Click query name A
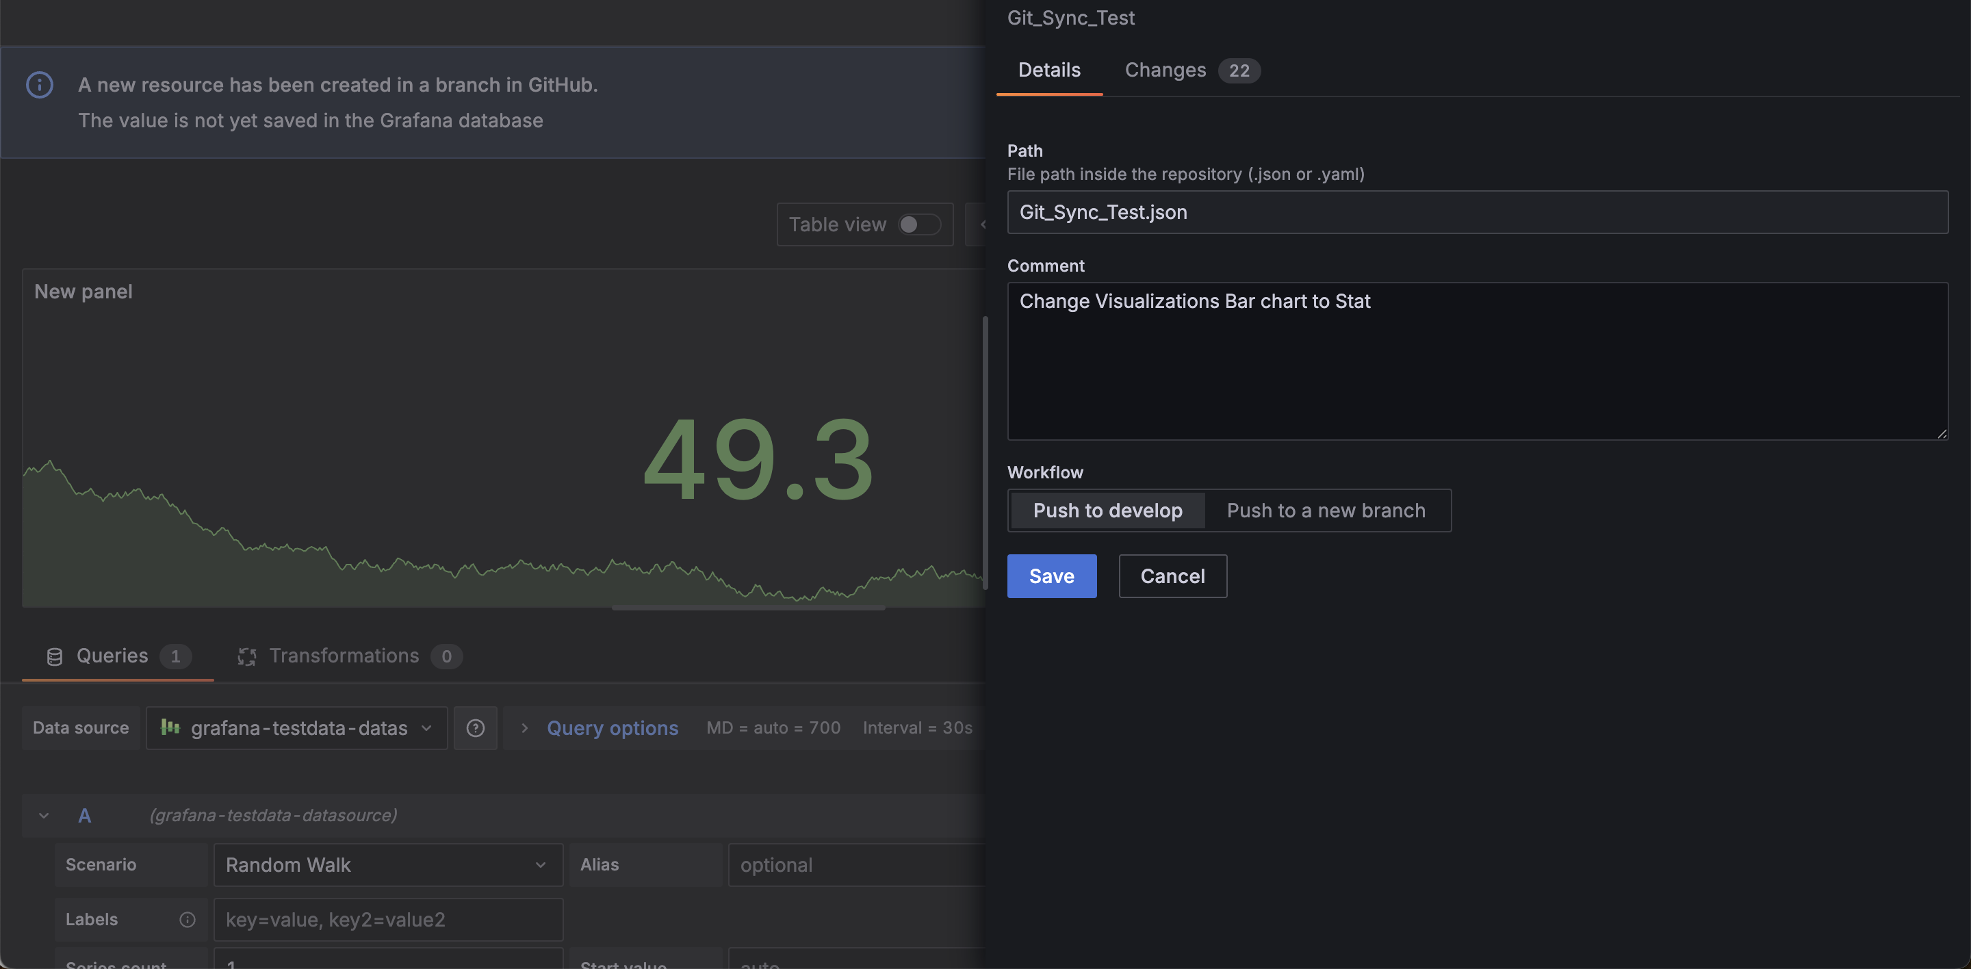Image resolution: width=1971 pixels, height=969 pixels. [84, 815]
